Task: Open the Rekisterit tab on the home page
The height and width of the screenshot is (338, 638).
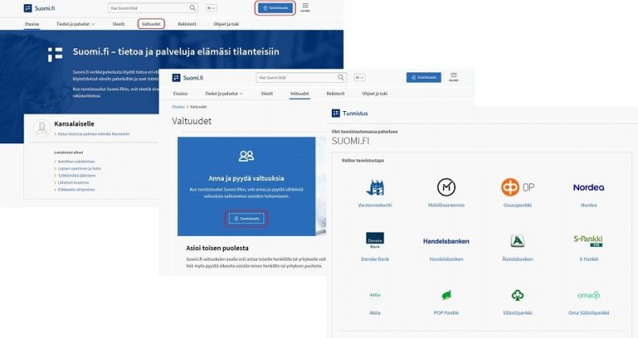Action: coord(187,24)
